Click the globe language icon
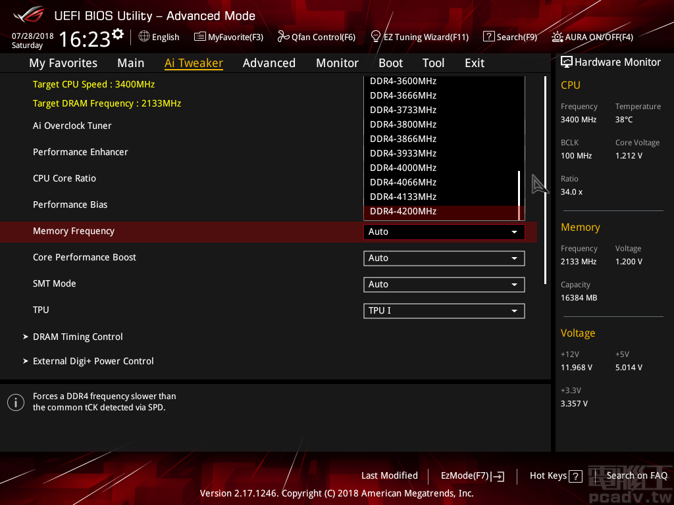Screen dimensions: 674x505 144,37
